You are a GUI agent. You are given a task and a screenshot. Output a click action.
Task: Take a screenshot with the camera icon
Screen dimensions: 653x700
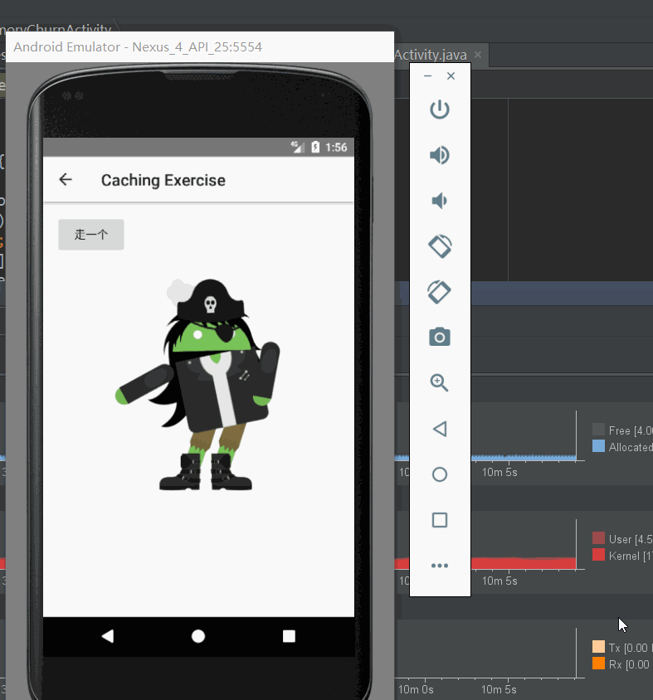(x=440, y=337)
